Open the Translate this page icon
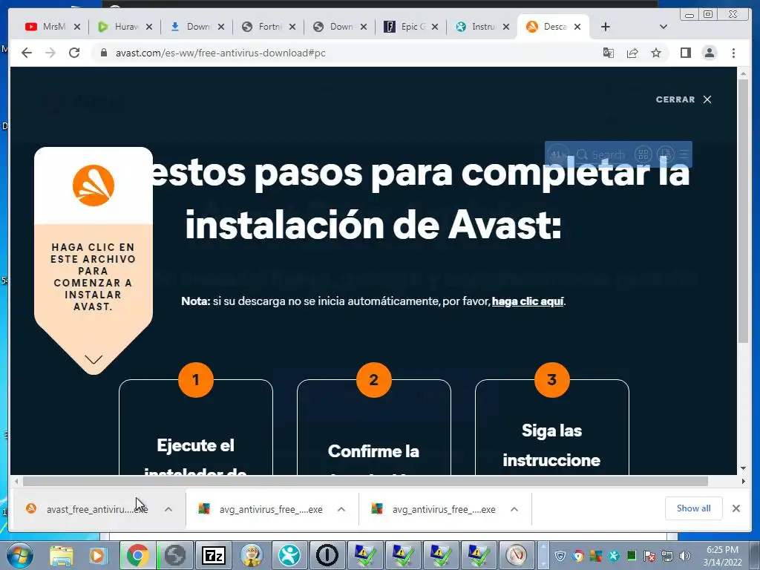Screen dimensions: 760x570 [x=609, y=53]
